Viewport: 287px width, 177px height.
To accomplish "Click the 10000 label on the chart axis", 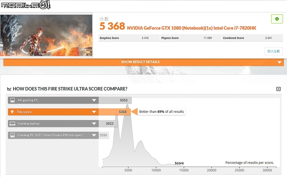I will point(156,170).
